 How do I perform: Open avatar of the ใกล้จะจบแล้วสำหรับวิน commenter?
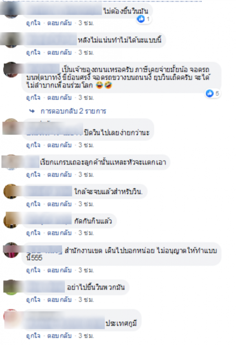pyautogui.click(x=11, y=192)
